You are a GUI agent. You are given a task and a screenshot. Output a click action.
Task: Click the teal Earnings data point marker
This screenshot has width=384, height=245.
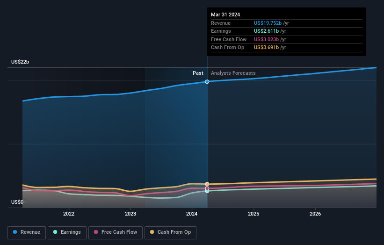(x=207, y=191)
